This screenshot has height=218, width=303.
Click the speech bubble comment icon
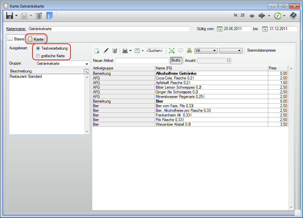pos(181,51)
